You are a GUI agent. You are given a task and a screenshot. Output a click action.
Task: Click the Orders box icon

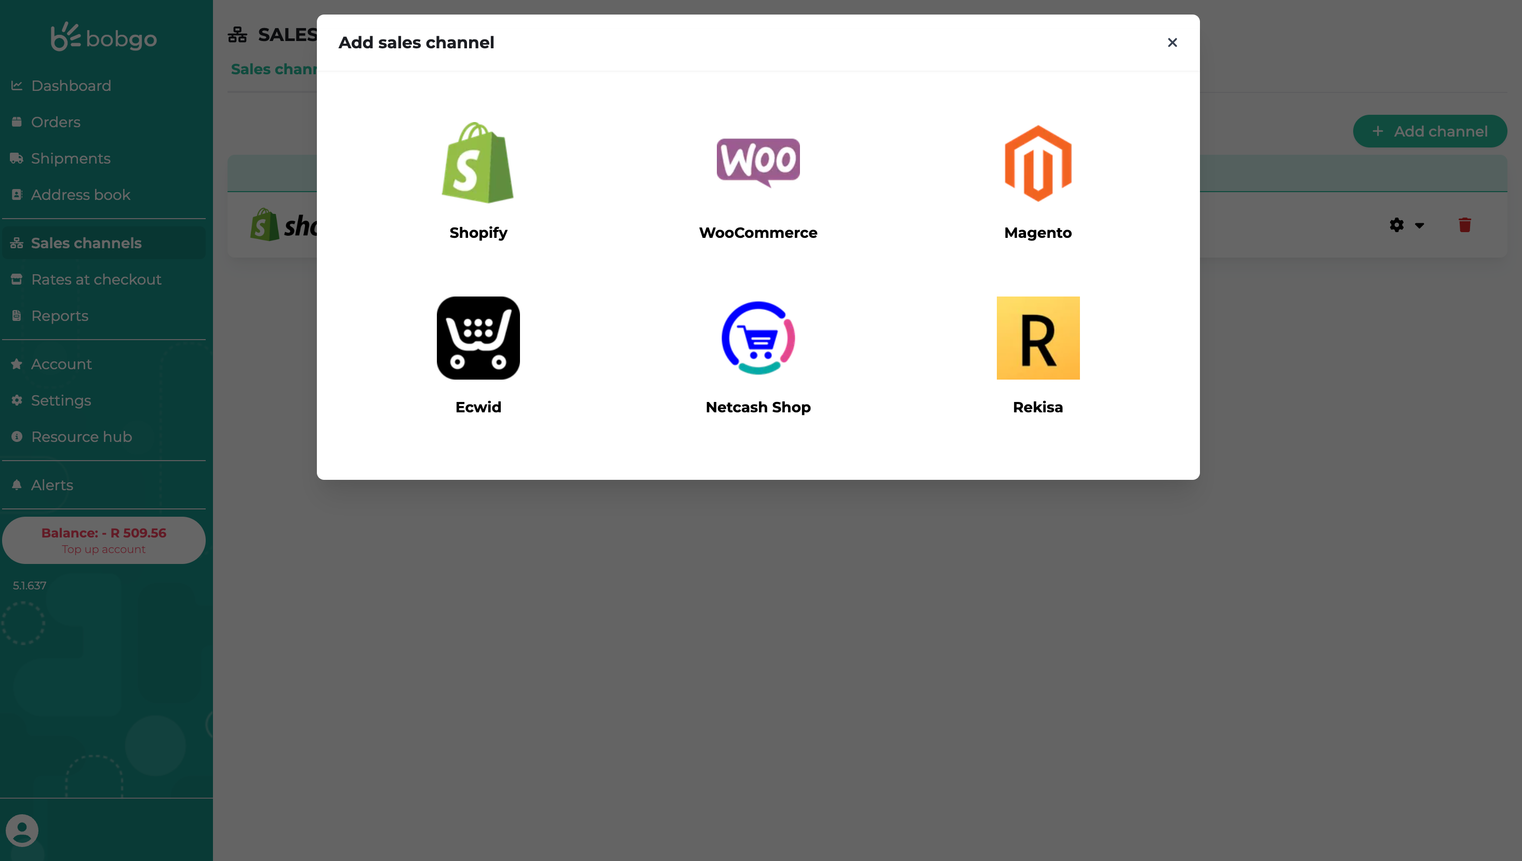(x=17, y=122)
